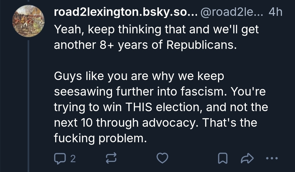Like the post with the heart icon

[162, 158]
